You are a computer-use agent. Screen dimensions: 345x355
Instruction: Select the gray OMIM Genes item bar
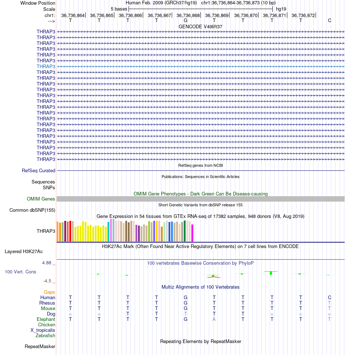click(x=200, y=199)
